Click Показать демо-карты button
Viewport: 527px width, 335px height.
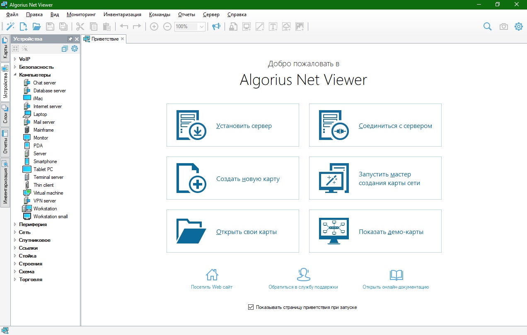pyautogui.click(x=375, y=231)
